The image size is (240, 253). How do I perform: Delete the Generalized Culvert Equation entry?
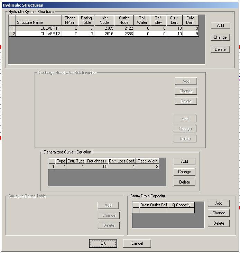point(184,182)
